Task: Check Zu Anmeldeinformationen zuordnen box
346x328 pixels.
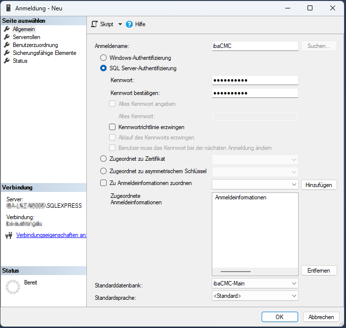Action: point(103,183)
